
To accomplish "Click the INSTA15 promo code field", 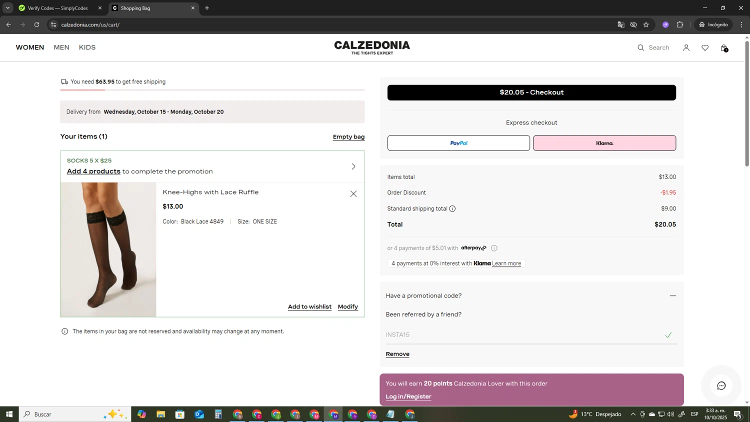I will coord(531,335).
